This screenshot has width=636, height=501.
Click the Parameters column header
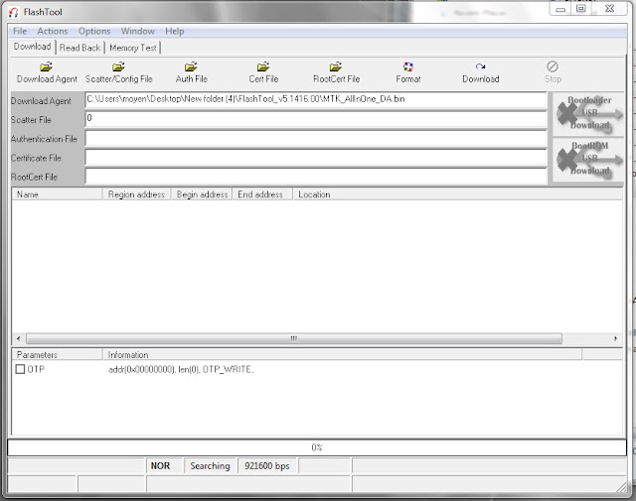click(57, 355)
